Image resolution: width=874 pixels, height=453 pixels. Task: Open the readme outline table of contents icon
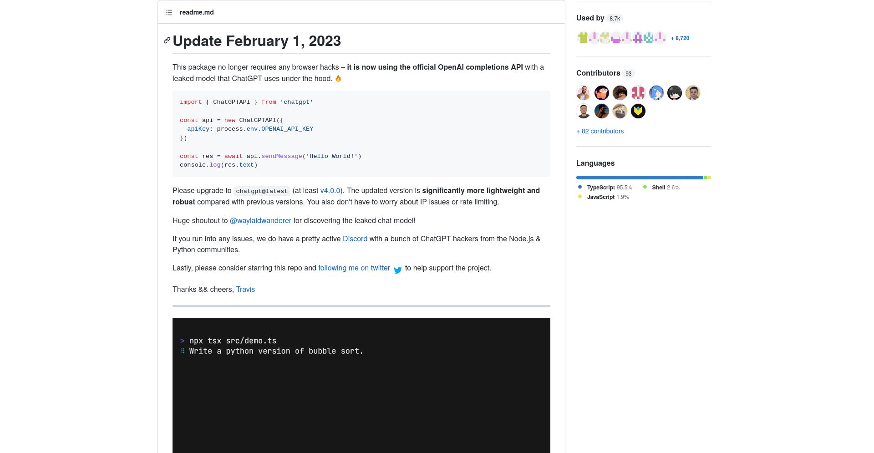[x=169, y=12]
